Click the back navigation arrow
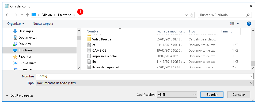The width and height of the screenshot is (258, 104). 7,15
